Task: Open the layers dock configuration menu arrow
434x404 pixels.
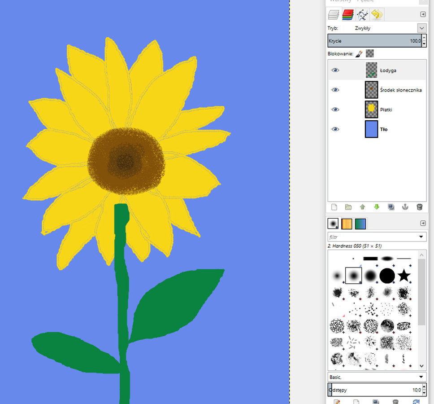Action: pos(423,14)
